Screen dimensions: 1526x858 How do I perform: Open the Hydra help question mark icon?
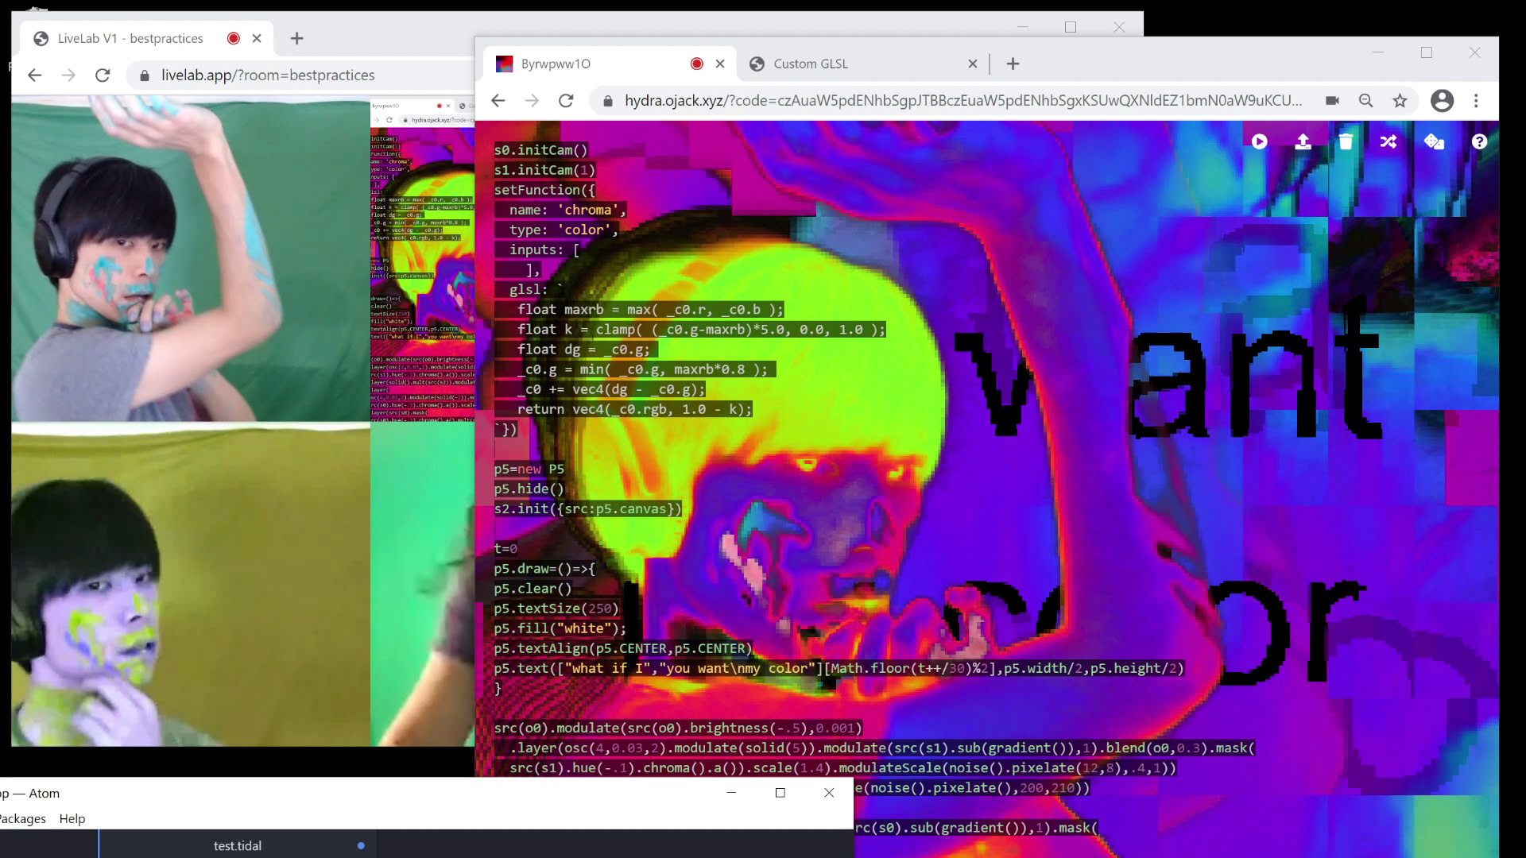click(1479, 141)
